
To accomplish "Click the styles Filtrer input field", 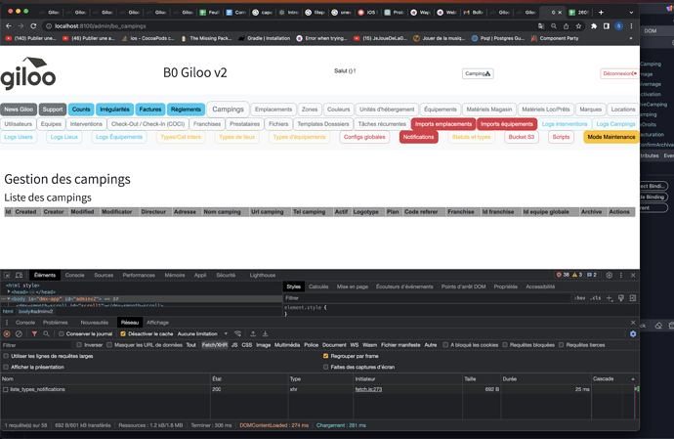I will point(426,298).
